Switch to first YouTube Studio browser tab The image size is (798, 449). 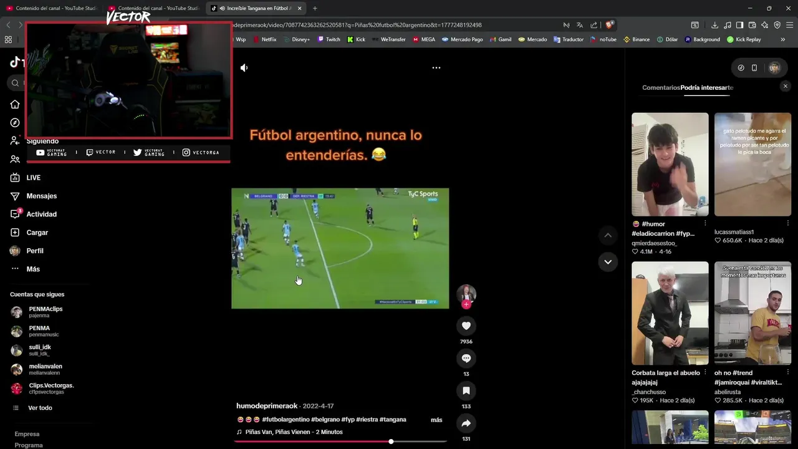pyautogui.click(x=52, y=8)
